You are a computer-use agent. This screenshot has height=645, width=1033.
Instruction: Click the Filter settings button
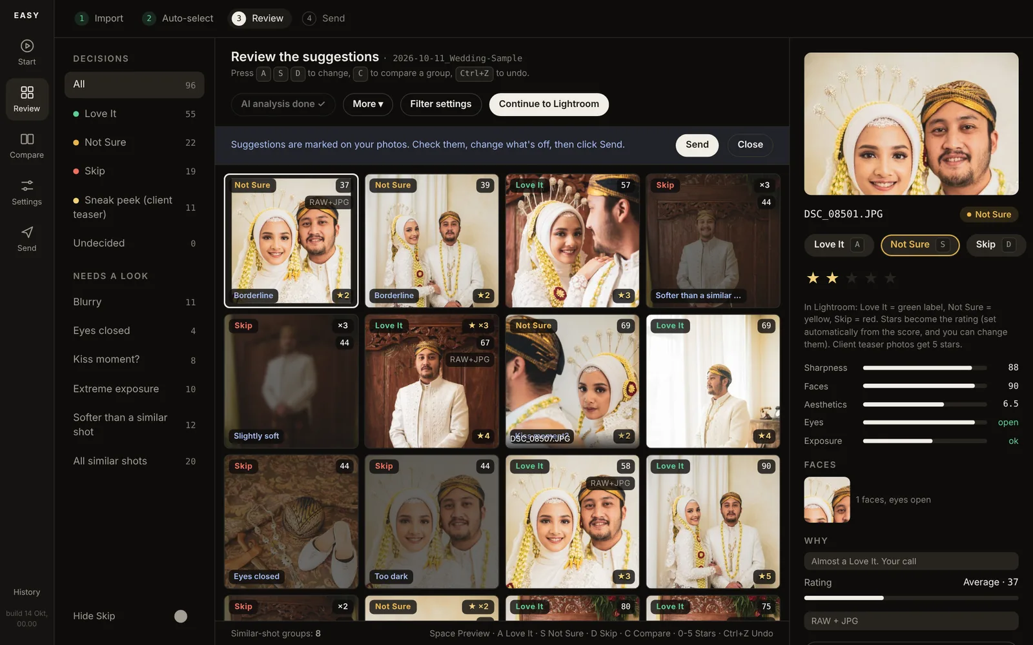pos(441,104)
